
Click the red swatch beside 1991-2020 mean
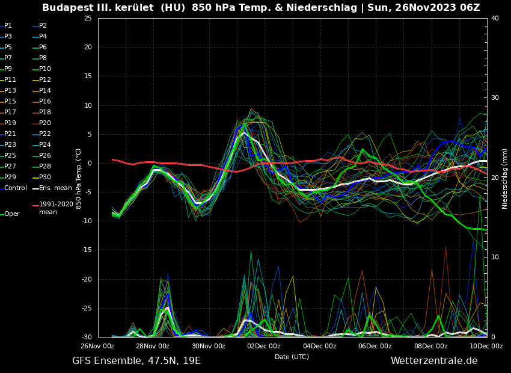pos(35,205)
